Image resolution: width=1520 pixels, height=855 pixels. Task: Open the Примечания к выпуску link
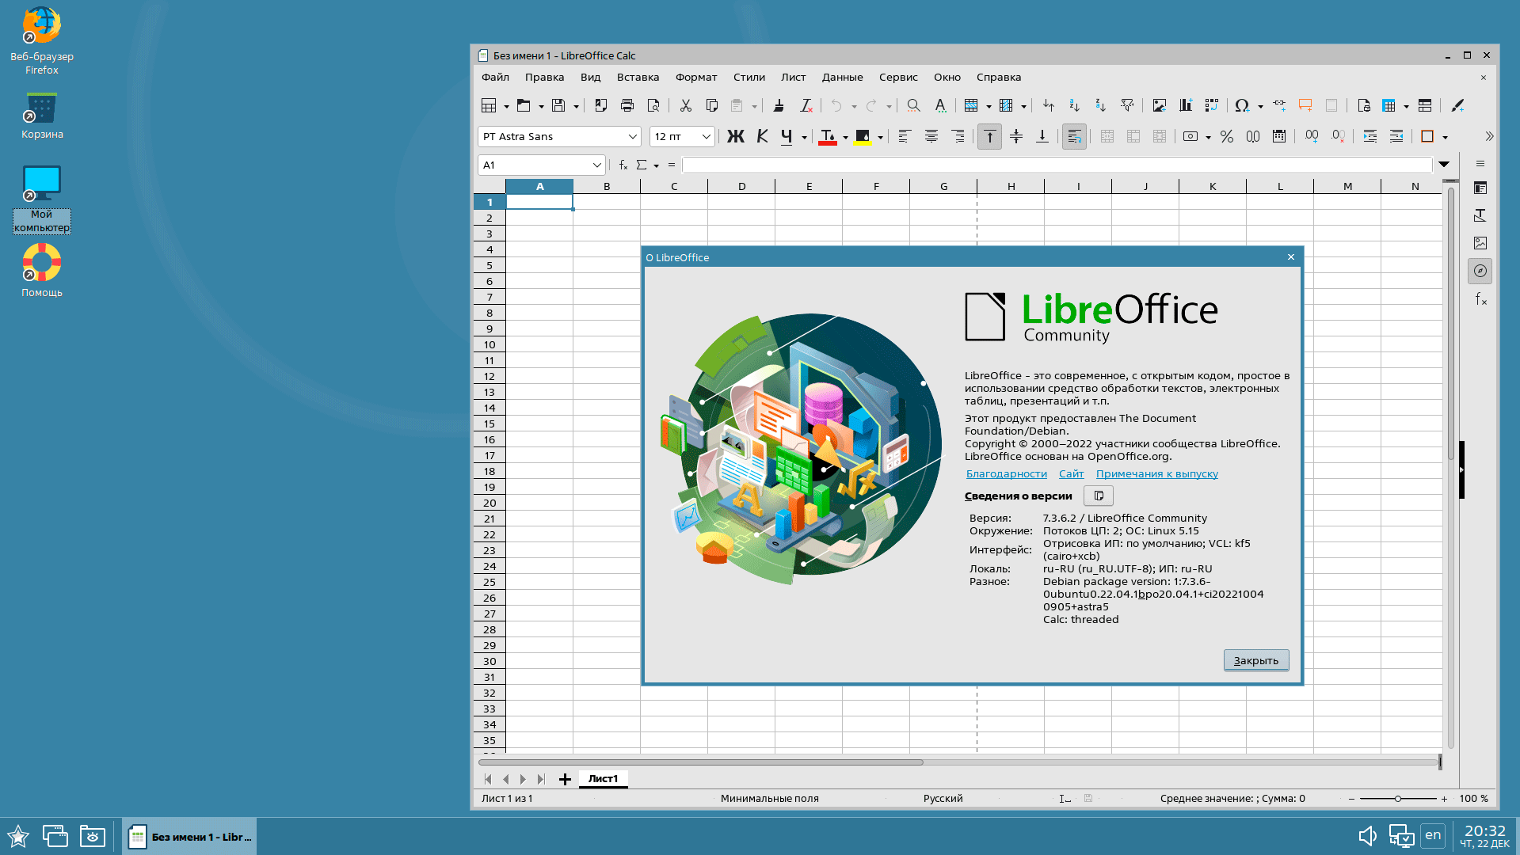[x=1157, y=473]
